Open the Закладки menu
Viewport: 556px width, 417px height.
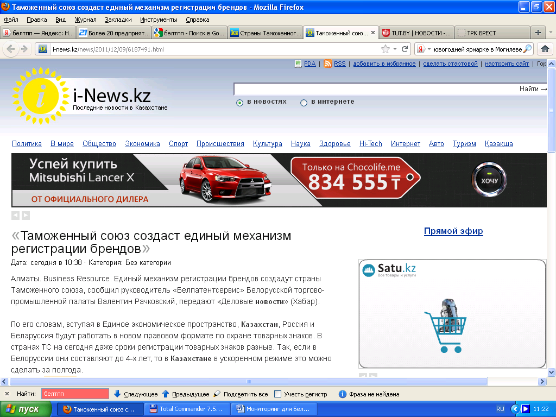118,20
